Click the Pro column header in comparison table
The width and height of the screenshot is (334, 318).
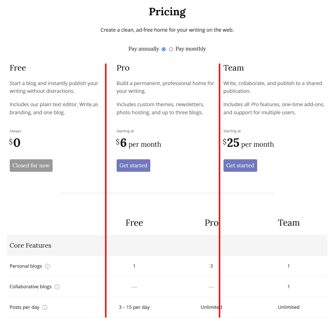211,223
